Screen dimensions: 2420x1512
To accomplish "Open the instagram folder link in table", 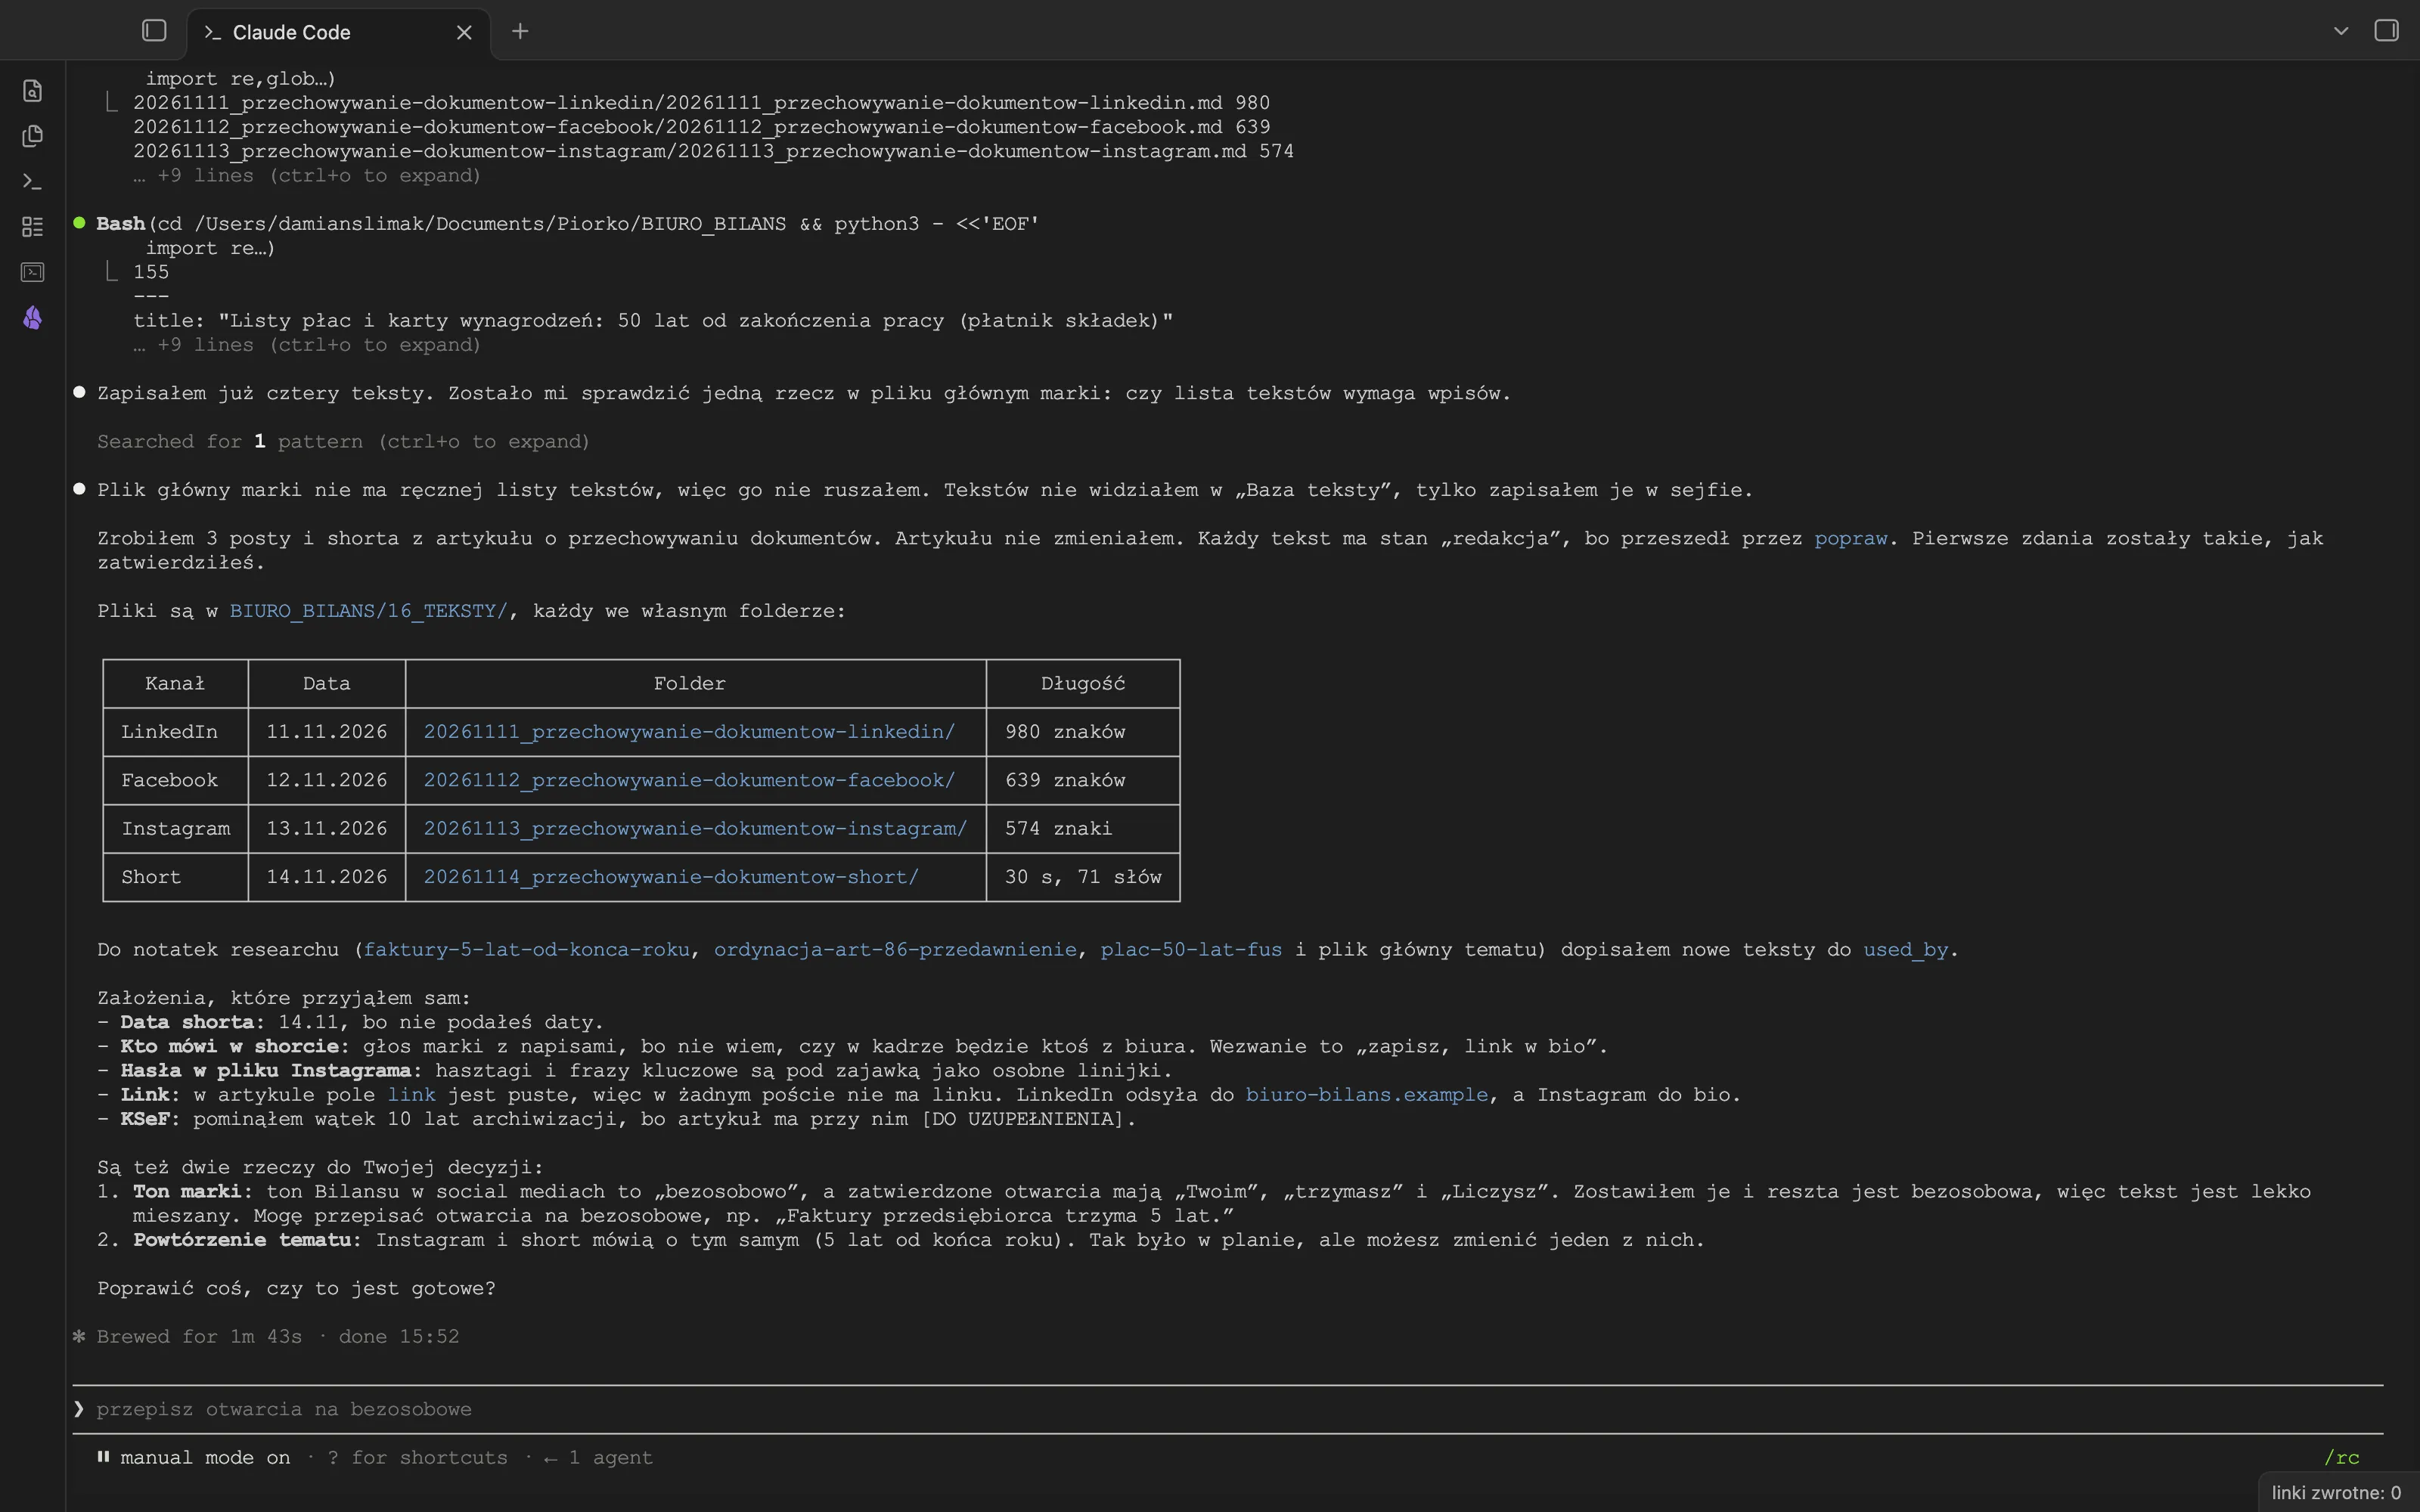I will (x=695, y=828).
